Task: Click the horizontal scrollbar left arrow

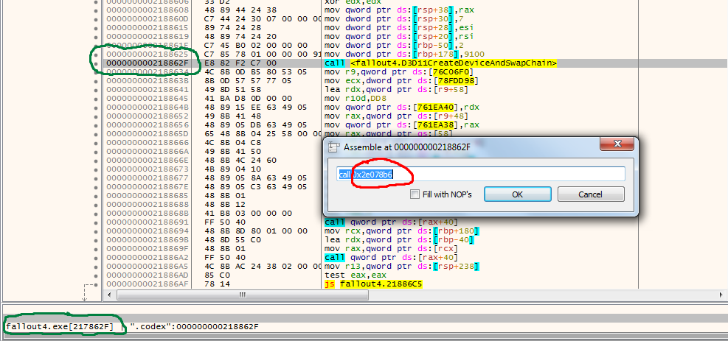Action: coord(108,295)
